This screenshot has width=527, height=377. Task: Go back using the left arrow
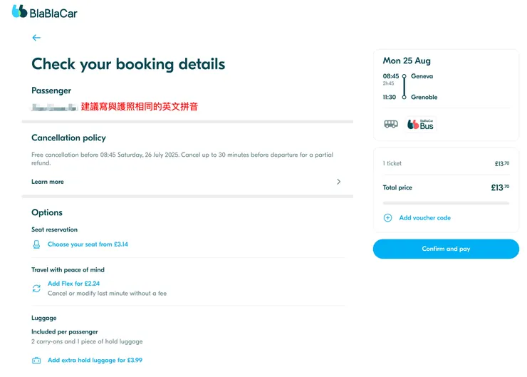point(36,38)
